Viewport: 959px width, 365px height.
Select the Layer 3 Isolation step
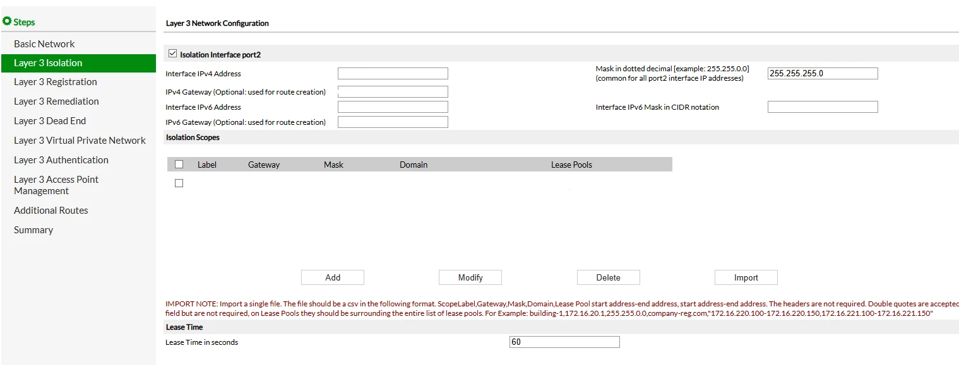pyautogui.click(x=78, y=63)
